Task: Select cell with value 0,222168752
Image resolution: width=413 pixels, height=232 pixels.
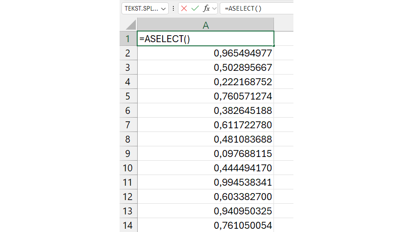Action: pyautogui.click(x=205, y=82)
